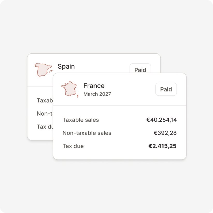213x213 pixels.
Task: Click the €392,28 non-taxable amount
Action: pos(165,133)
